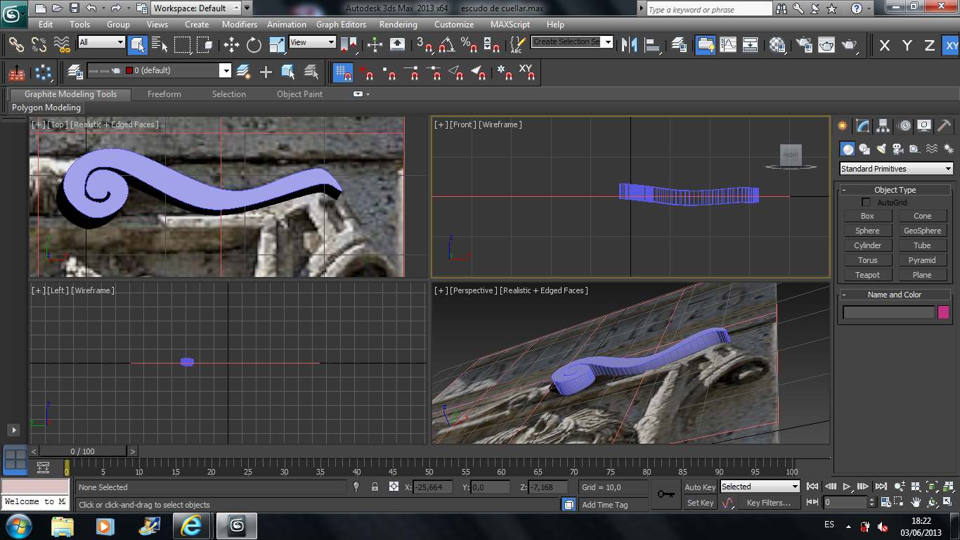
Task: Switch to the Freeform ribbon tab
Action: (164, 94)
